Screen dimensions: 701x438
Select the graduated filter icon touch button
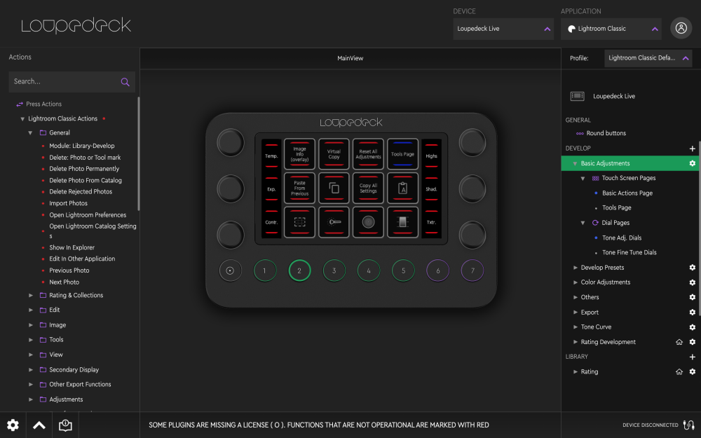point(402,222)
